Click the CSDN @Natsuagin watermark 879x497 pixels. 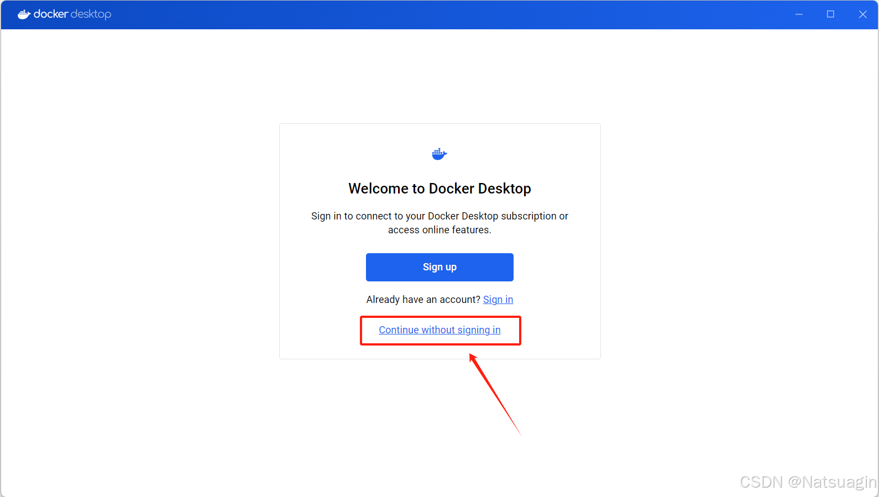(x=808, y=482)
